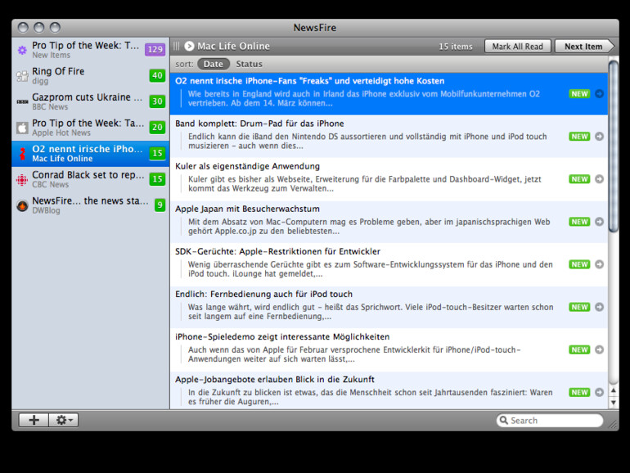
Task: Open the gear action dropdown menu
Action: pyautogui.click(x=64, y=420)
